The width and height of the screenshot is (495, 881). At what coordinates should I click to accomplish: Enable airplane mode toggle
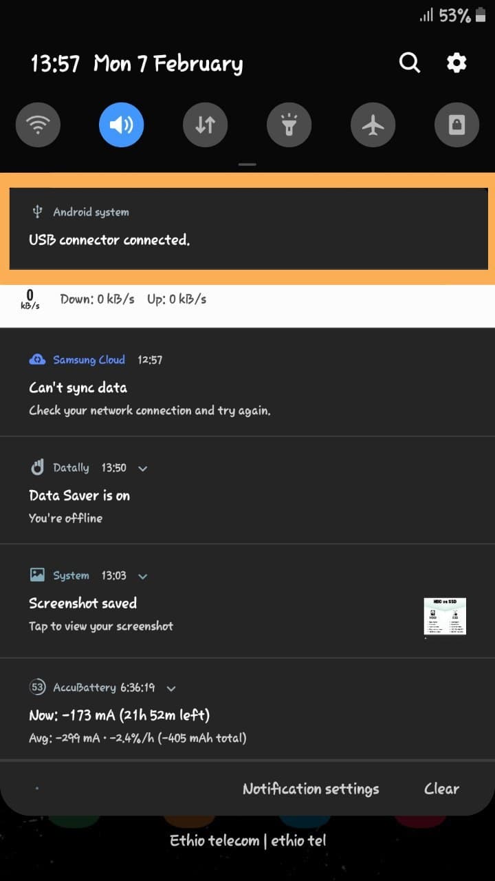[x=373, y=125]
